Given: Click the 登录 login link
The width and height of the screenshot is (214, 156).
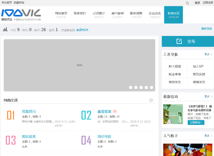Looking at the screenshot, I should click(197, 3).
